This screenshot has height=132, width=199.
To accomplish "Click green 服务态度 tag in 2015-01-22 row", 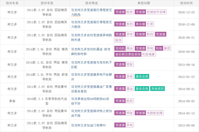I will point(142,77).
